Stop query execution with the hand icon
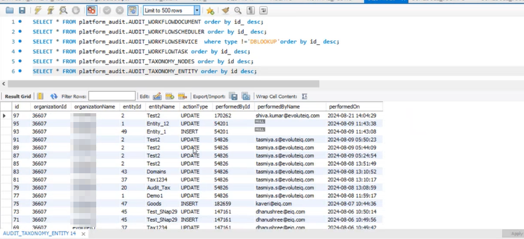Screen dimensions: 524x239 pos(76,11)
